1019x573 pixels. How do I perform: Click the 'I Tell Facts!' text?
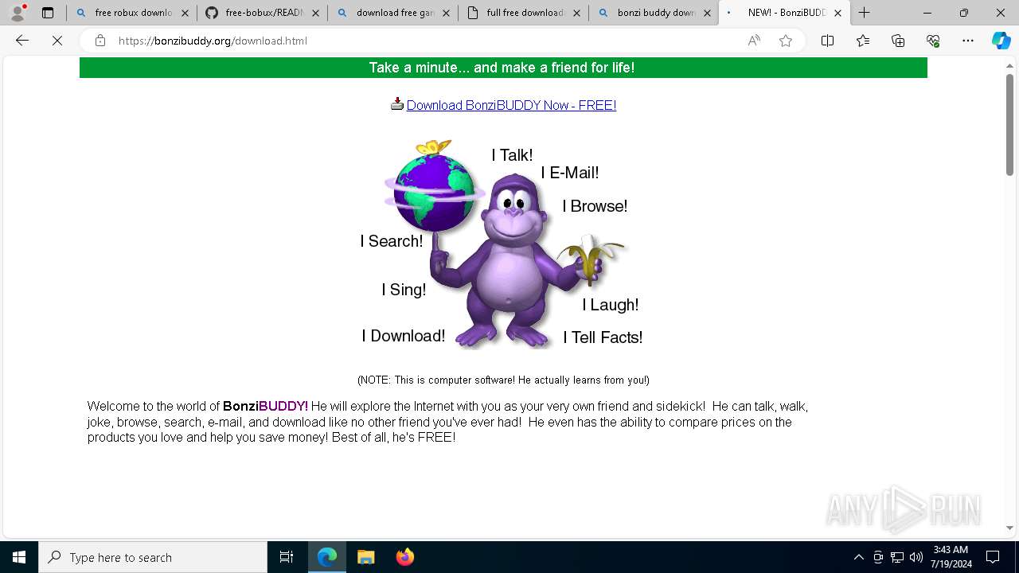603,337
